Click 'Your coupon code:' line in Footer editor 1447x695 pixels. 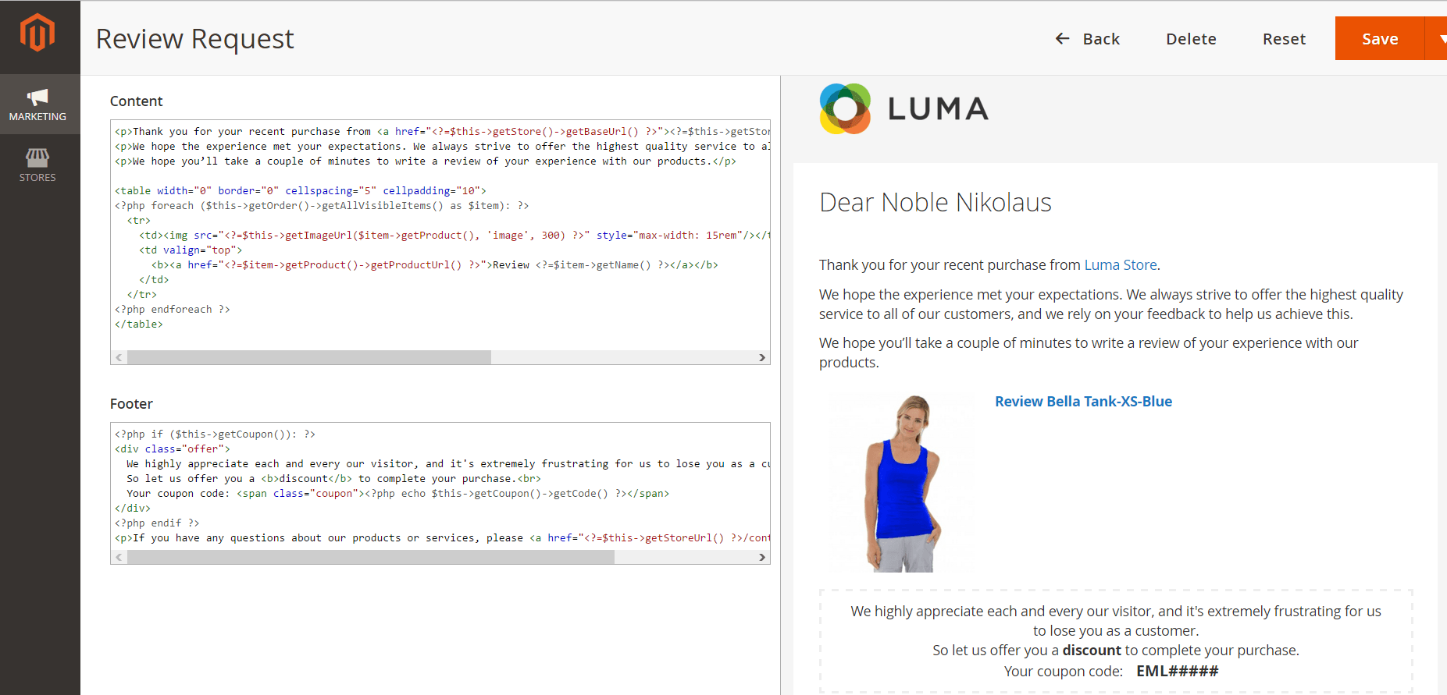(x=398, y=494)
